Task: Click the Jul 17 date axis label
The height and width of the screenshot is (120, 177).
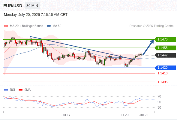Action: click(x=66, y=115)
